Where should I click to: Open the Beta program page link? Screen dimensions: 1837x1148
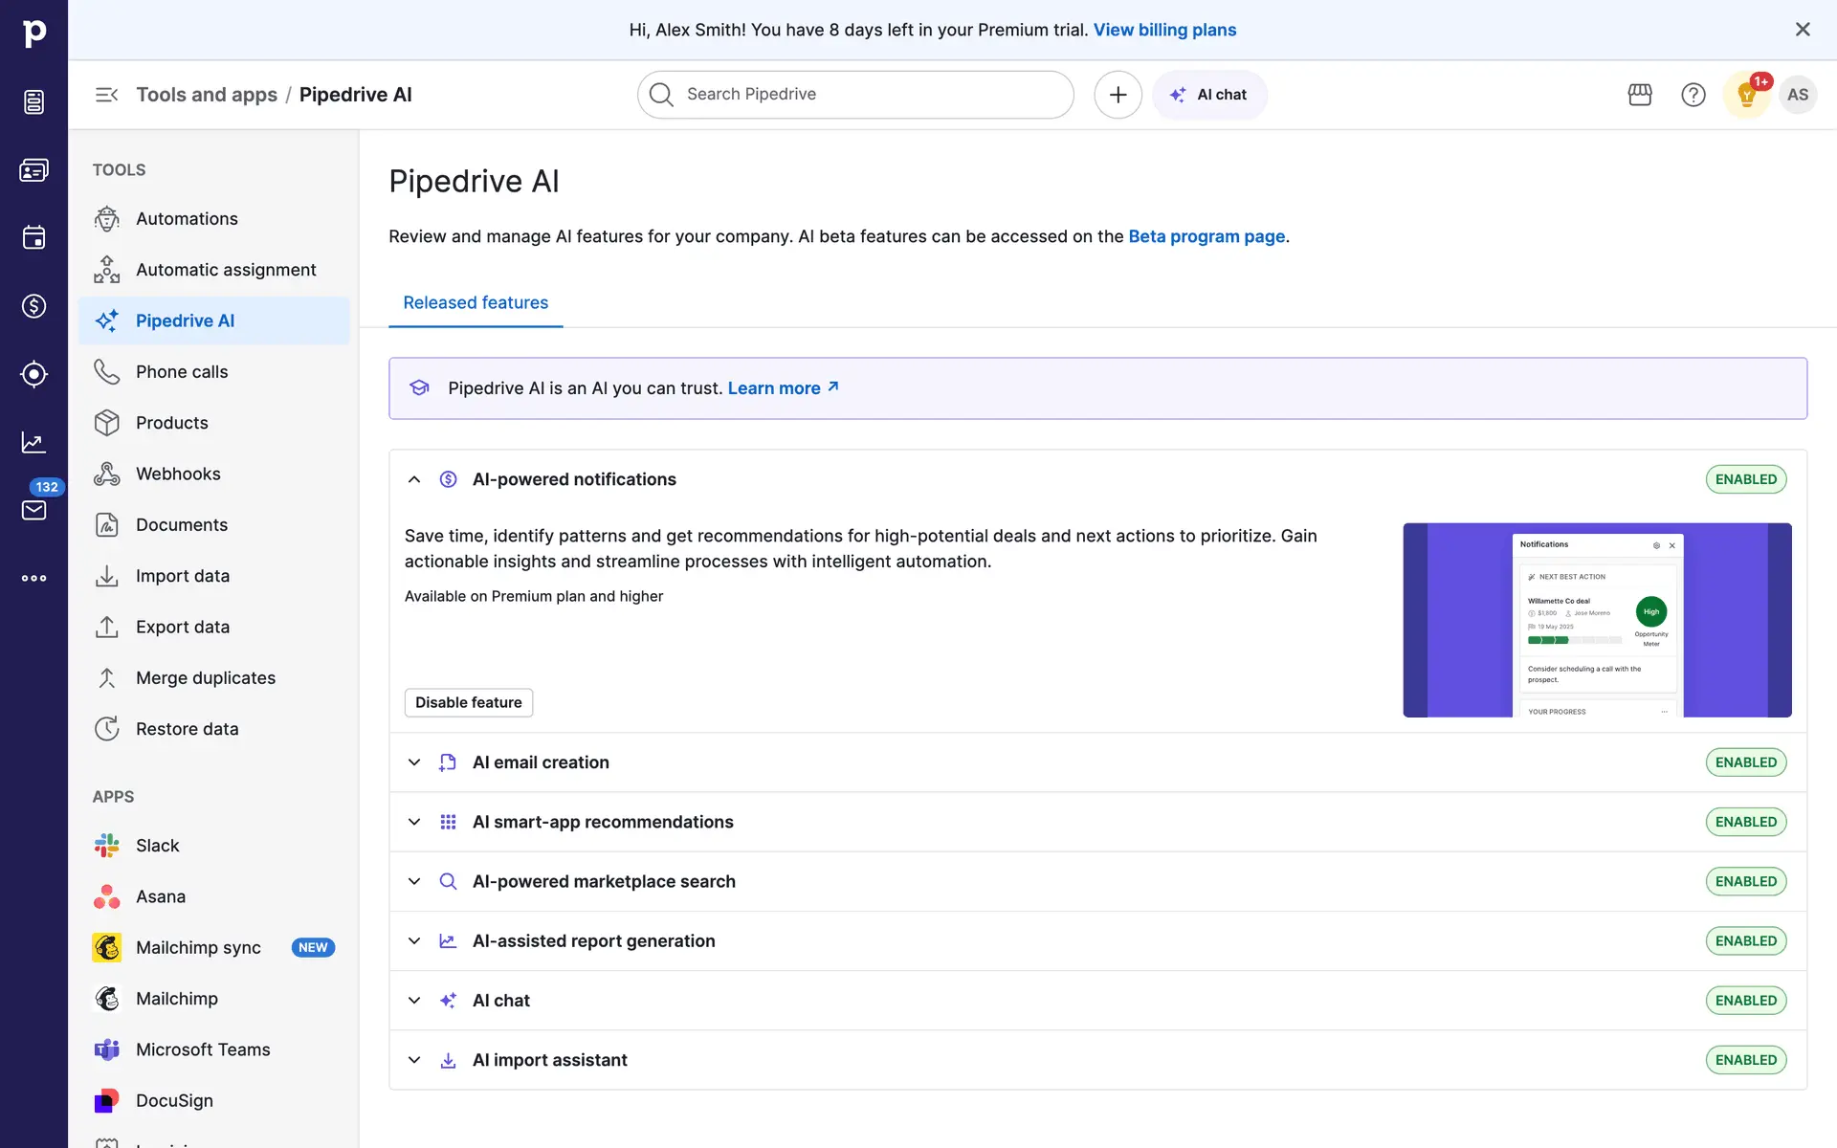1206,236
